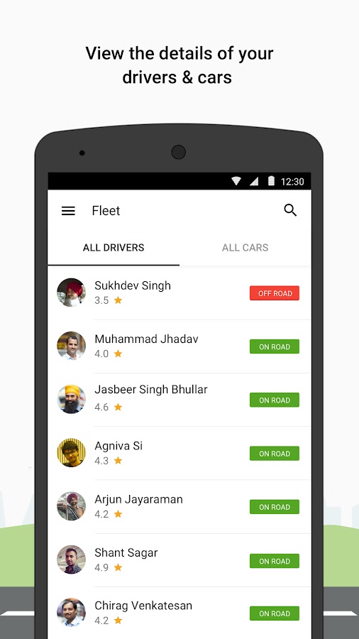
Task: Tap Muhammad Jhadav's ON ROAD badge
Action: click(x=275, y=346)
